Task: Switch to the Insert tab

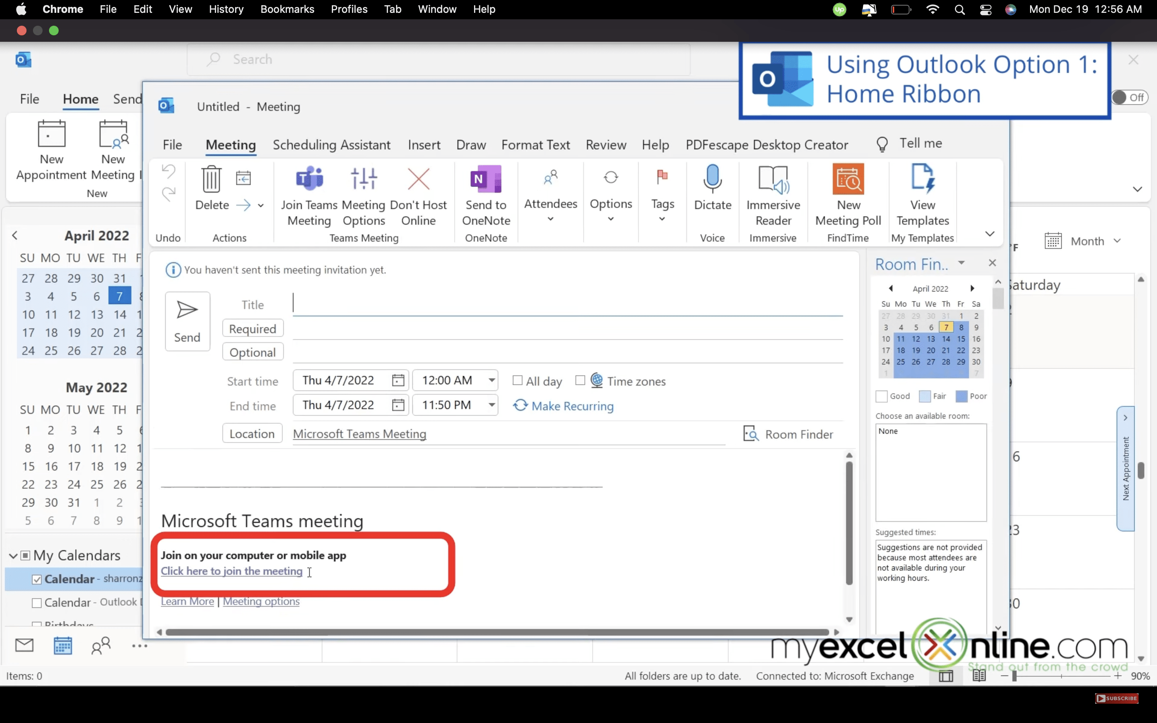Action: pos(423,145)
